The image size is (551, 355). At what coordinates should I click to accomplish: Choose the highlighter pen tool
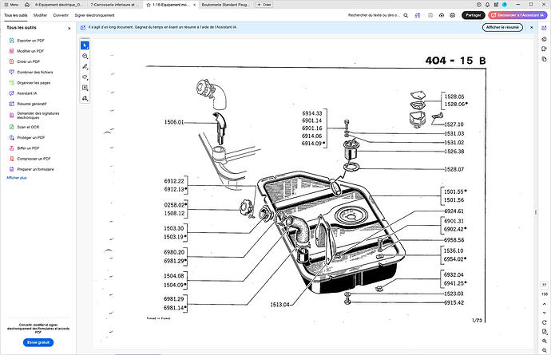point(85,67)
